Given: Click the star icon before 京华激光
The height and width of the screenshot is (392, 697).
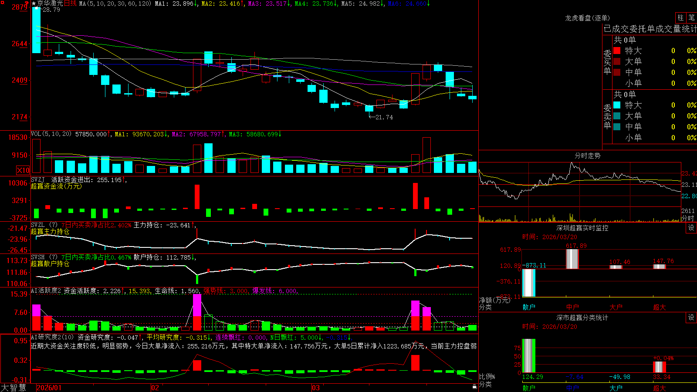Looking at the screenshot, I should (34, 3).
